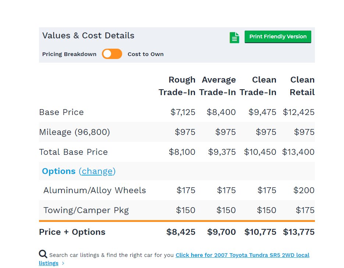Open the Print Friendly Version

click(x=278, y=36)
